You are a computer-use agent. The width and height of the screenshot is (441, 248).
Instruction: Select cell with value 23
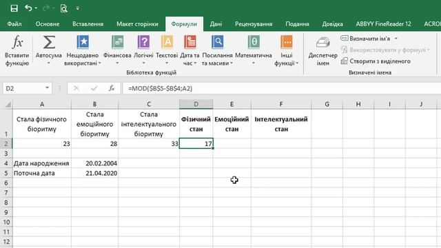tap(42, 144)
